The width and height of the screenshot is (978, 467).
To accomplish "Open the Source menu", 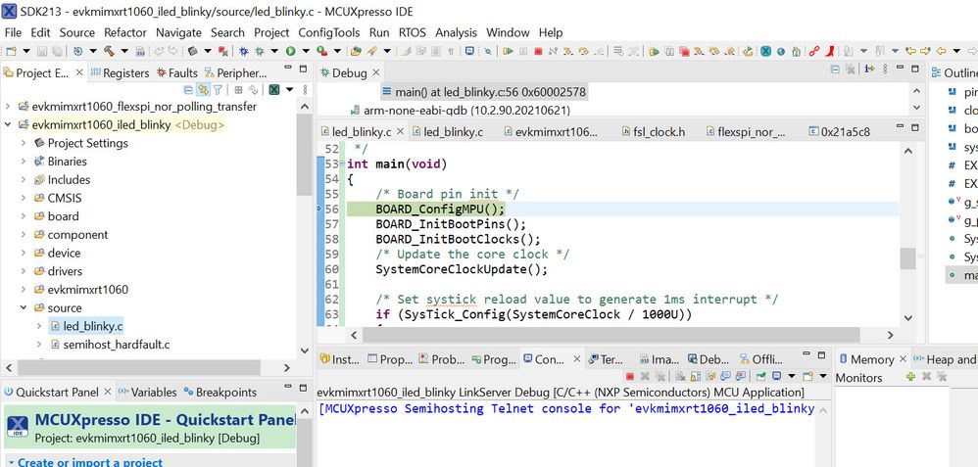I will point(77,32).
